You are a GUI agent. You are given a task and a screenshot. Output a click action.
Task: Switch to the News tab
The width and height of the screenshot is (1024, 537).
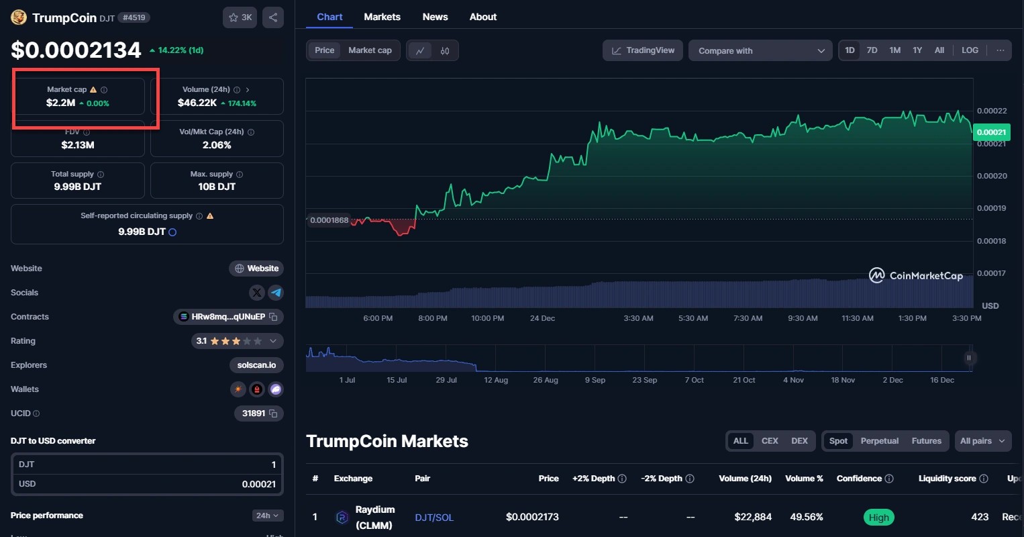tap(435, 17)
